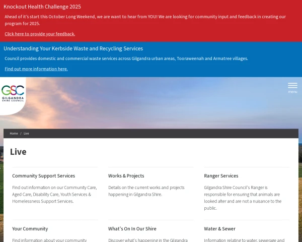
Task: Open the hamburger menu icon
Action: 292,86
